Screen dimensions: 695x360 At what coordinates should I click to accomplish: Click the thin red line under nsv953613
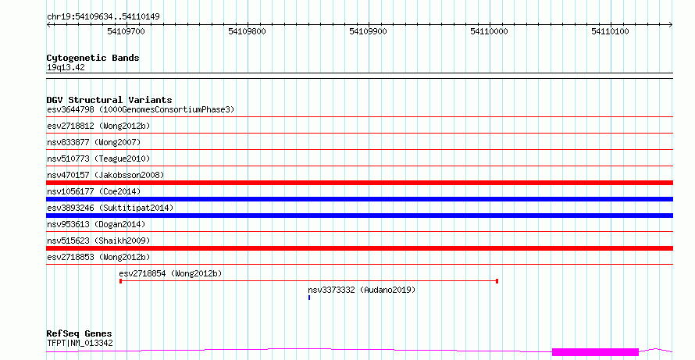coord(359,232)
